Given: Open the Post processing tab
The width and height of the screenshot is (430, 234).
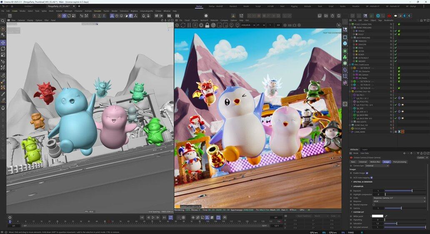Looking at the screenshot, I should pyautogui.click(x=400, y=162).
